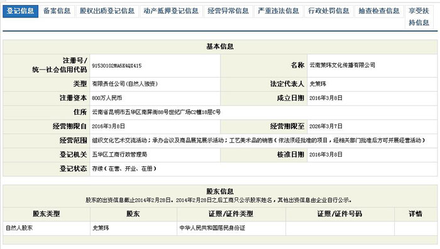Click registration authority 五华区工商行政管理局
The width and height of the screenshot is (440, 249).
[x=119, y=155]
